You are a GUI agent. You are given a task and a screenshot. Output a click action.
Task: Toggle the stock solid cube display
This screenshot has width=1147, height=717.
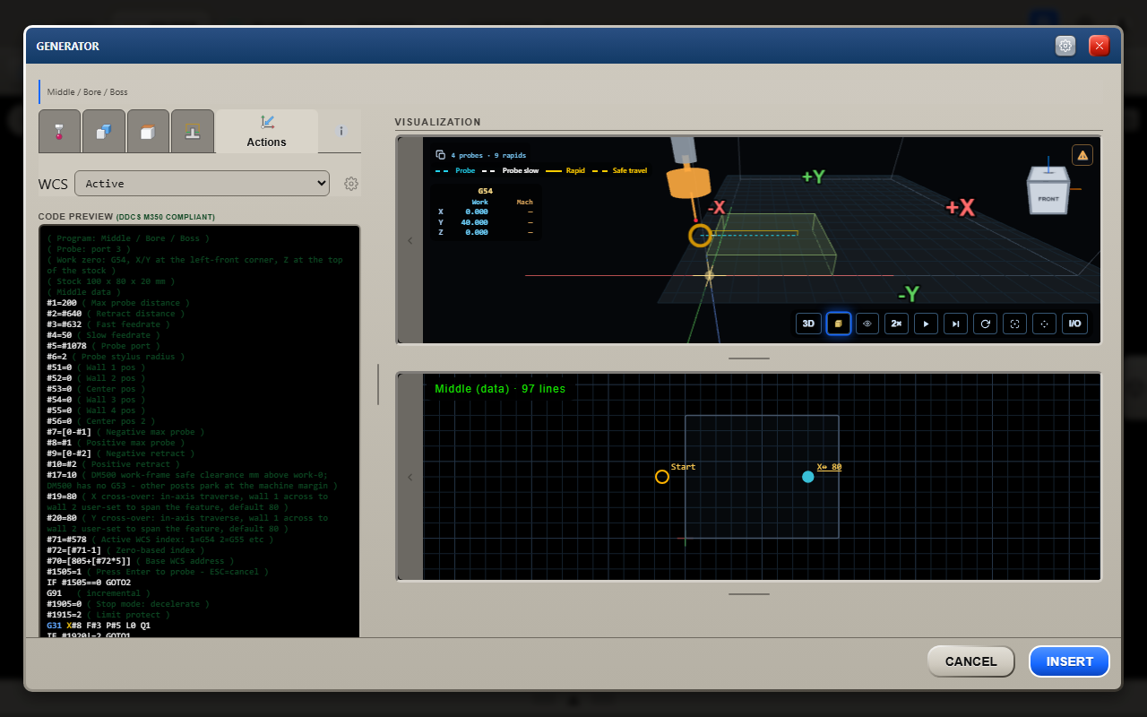click(838, 324)
